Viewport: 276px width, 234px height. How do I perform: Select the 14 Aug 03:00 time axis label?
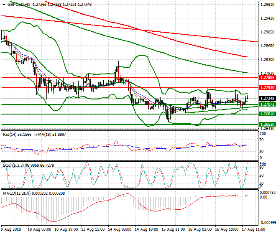point(120,229)
